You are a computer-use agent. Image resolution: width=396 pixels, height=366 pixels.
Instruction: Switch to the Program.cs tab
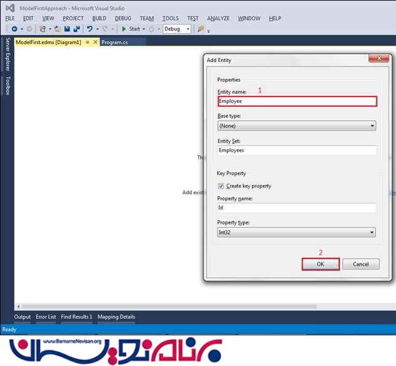coord(115,42)
